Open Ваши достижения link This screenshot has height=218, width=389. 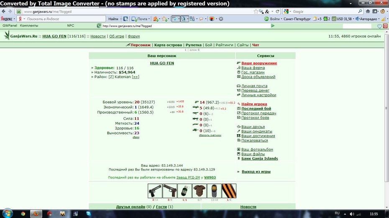click(x=258, y=136)
